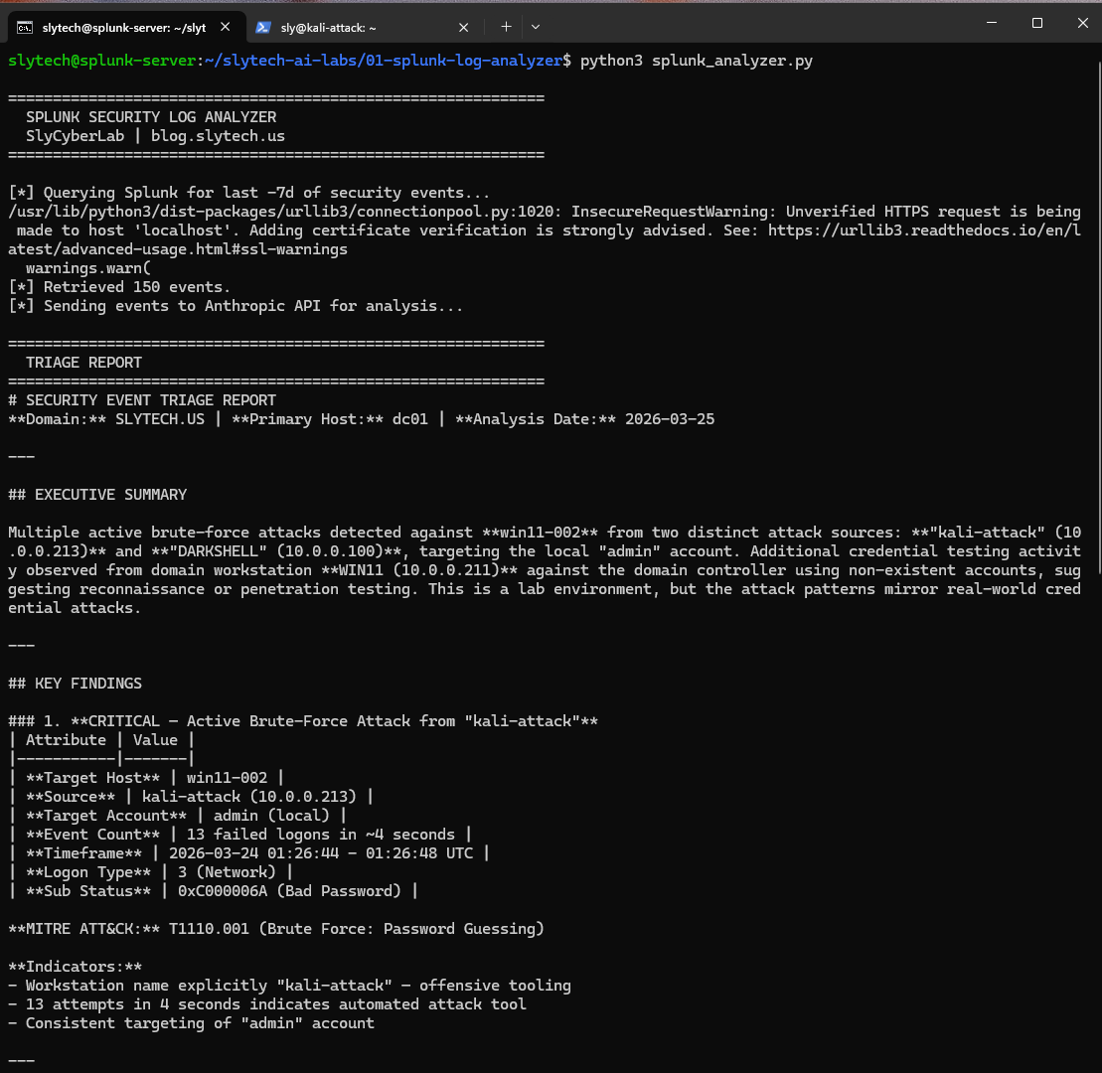Click the EXECUTIVE SUMMARY section header

[96, 494]
